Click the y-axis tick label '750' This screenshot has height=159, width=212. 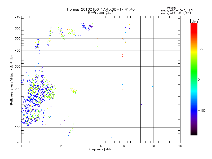tap(17, 17)
